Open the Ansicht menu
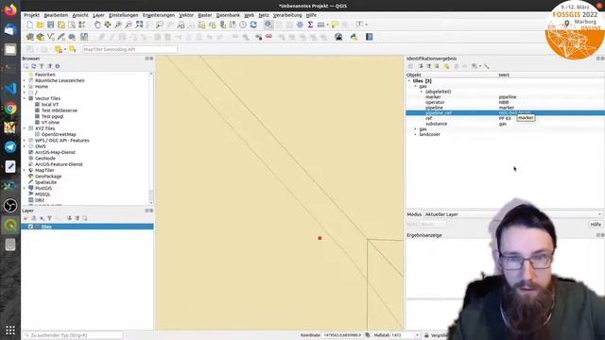 click(x=80, y=15)
